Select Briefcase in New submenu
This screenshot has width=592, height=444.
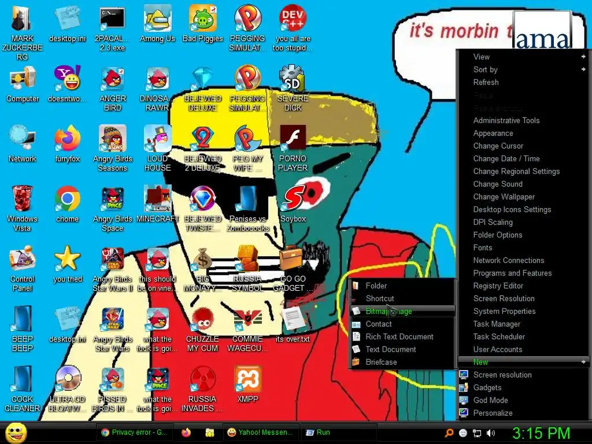402,362
